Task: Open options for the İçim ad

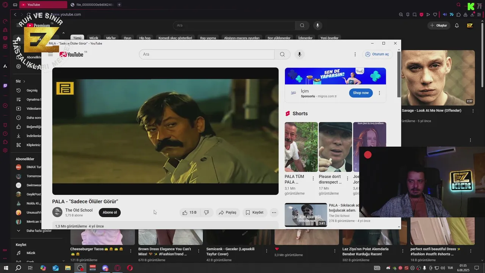Action: point(379,93)
